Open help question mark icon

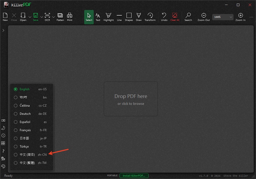tap(3, 151)
